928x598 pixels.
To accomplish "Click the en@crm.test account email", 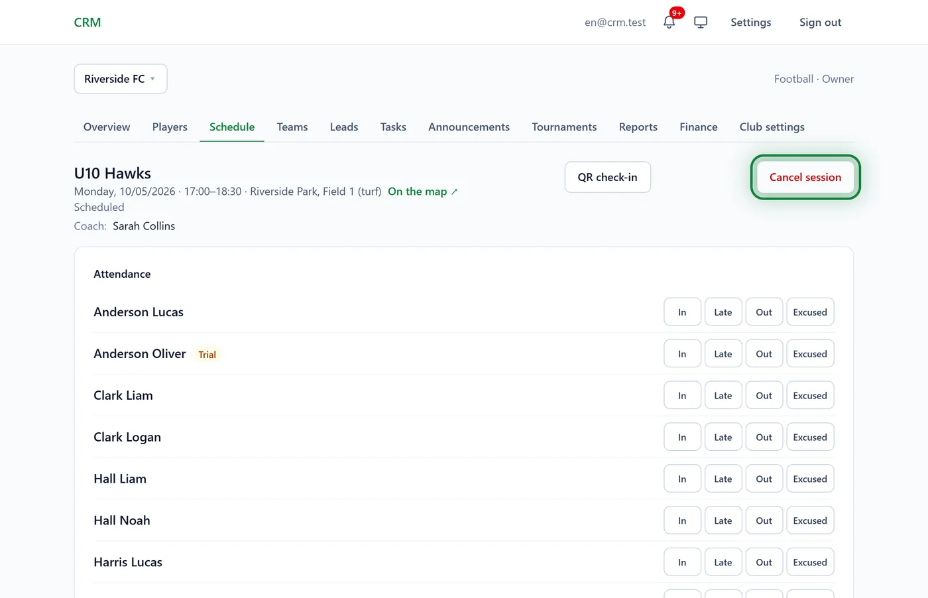I will pyautogui.click(x=615, y=22).
